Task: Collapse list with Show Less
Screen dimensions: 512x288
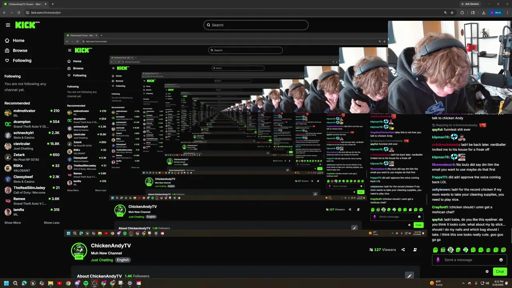Action: (x=52, y=222)
